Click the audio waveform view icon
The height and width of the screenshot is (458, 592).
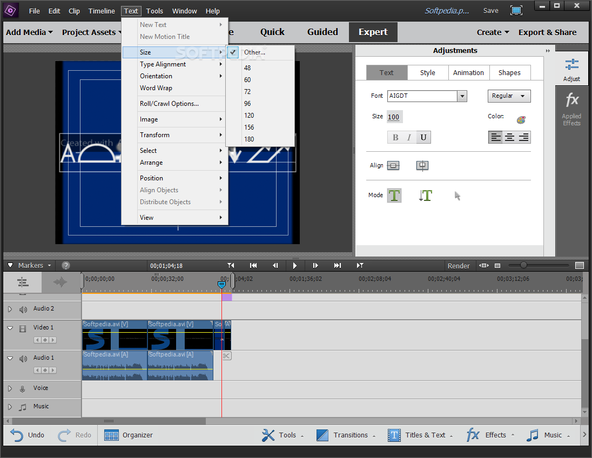click(x=60, y=282)
